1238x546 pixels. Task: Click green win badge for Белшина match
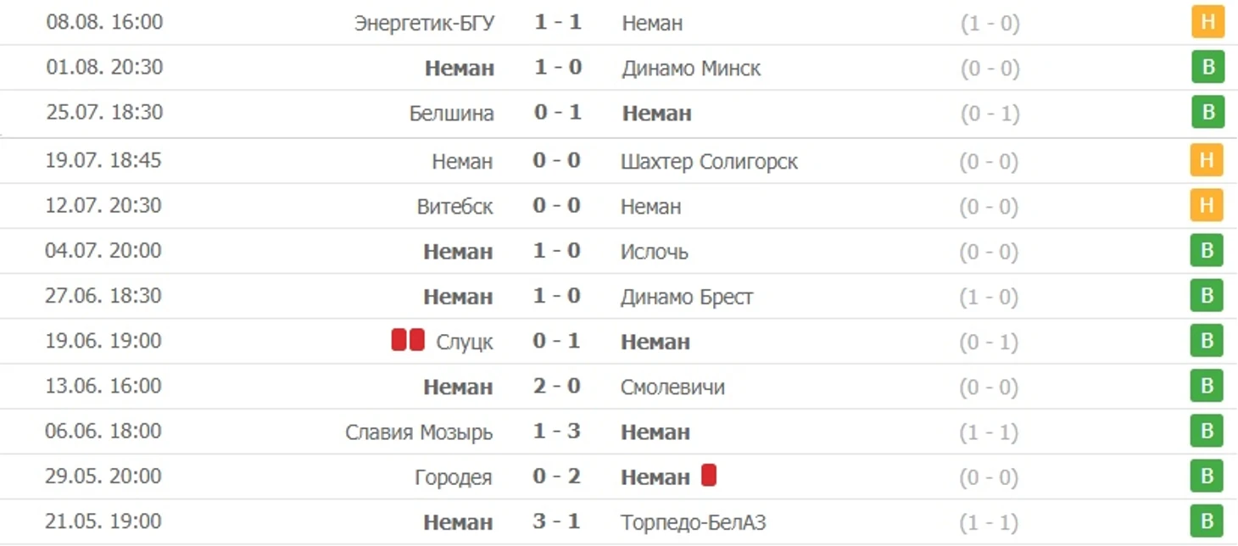click(1207, 113)
